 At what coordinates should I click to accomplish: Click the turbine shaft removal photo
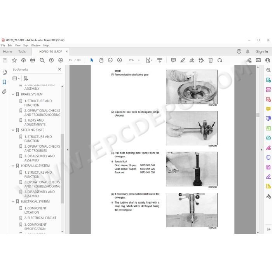pos(192,87)
